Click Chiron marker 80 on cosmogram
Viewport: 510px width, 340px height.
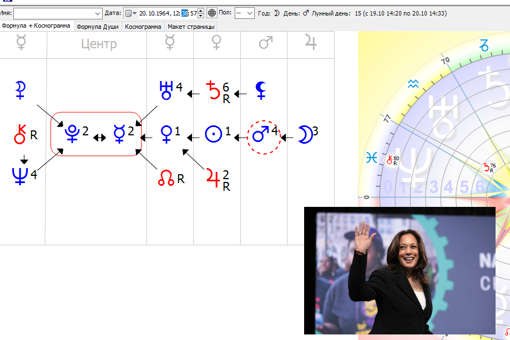point(392,160)
